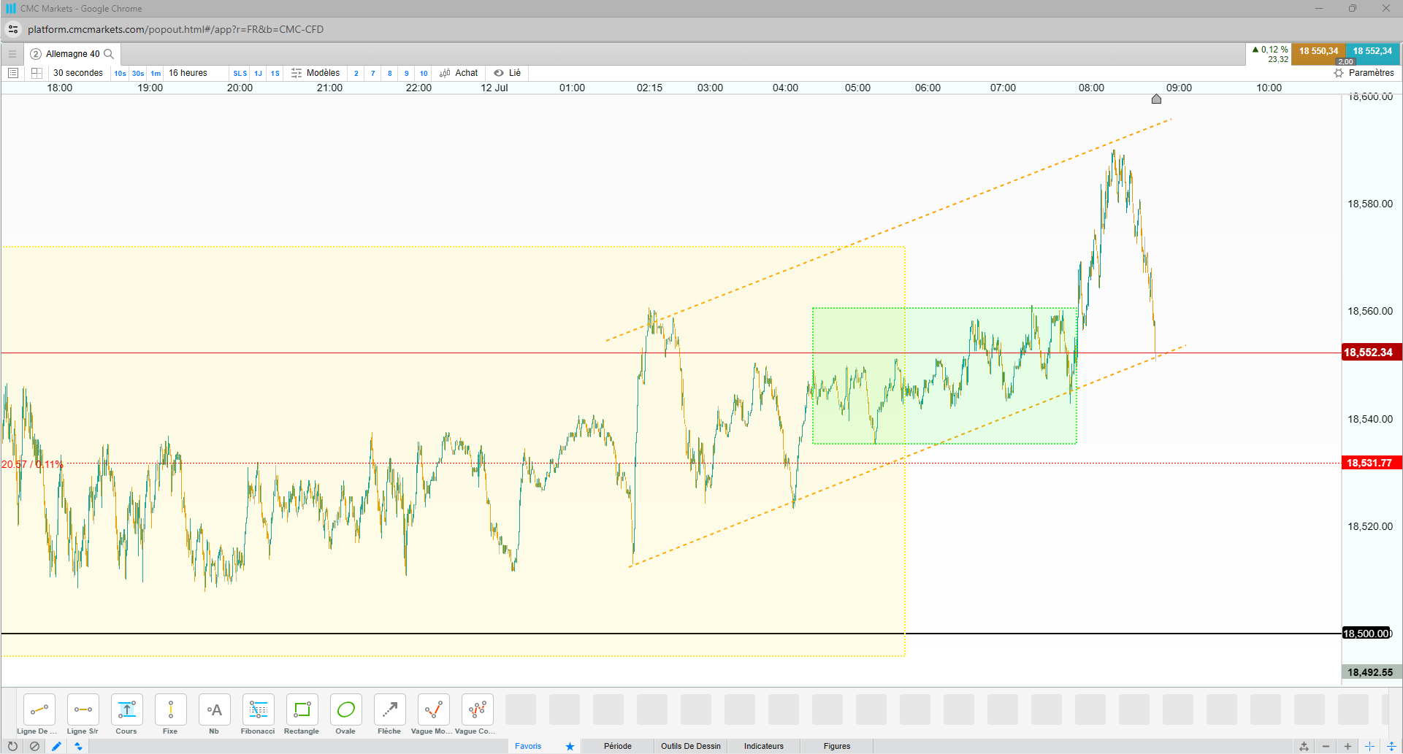
Task: Click the favorites star icon
Action: tap(570, 746)
